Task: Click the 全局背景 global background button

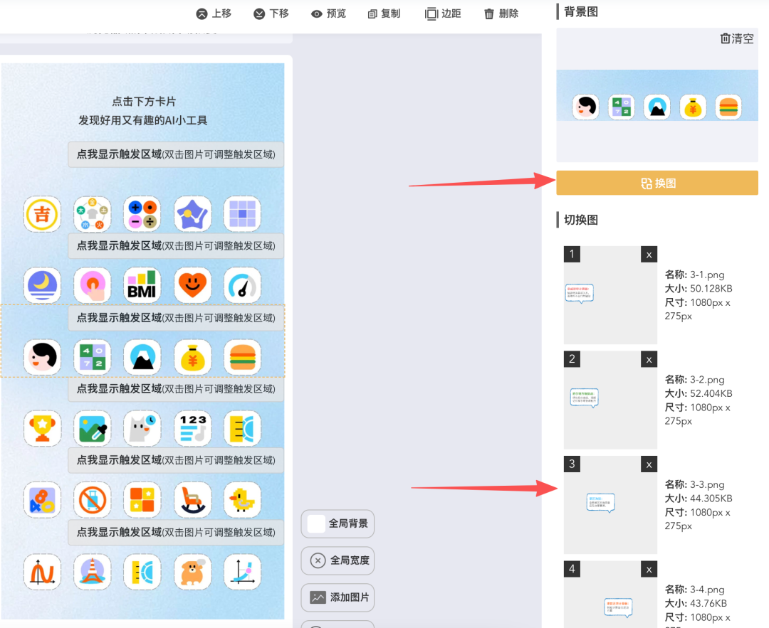Action: 338,523
